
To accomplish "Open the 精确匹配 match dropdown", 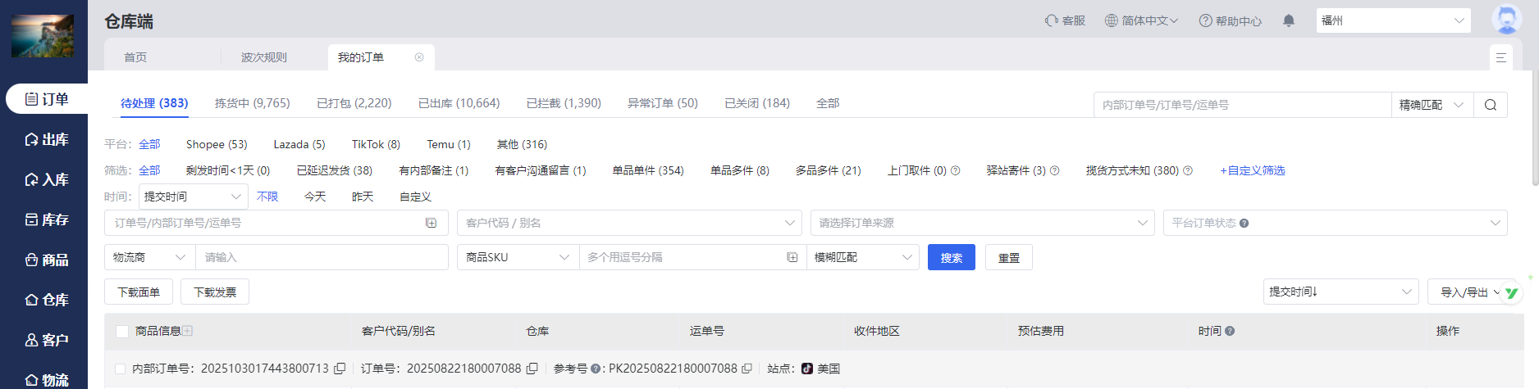I will point(1432,105).
